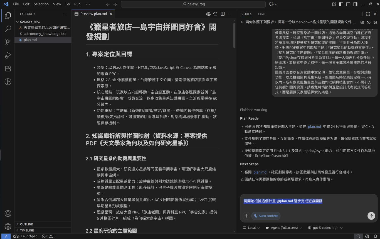The image size is (380, 239).
Task: Toggle the bottom panel layout button
Action: click(x=348, y=4)
